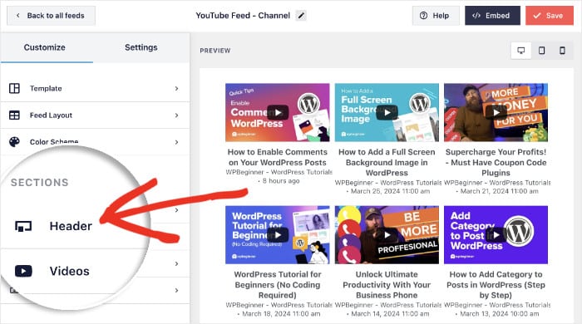Viewport: 582px width, 324px height.
Task: Play the Add Category to Posts video
Action: click(496, 235)
